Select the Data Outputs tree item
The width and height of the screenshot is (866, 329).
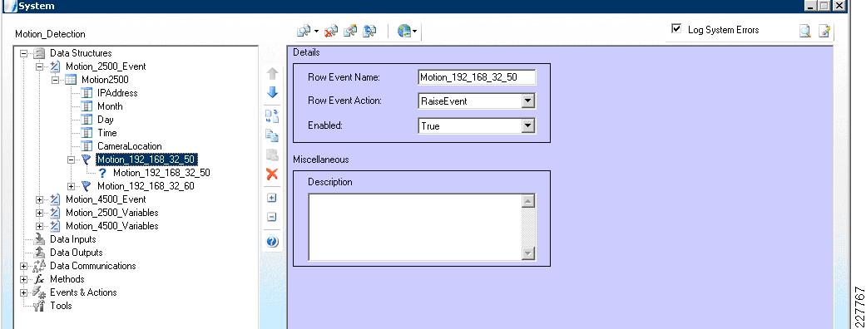[77, 253]
